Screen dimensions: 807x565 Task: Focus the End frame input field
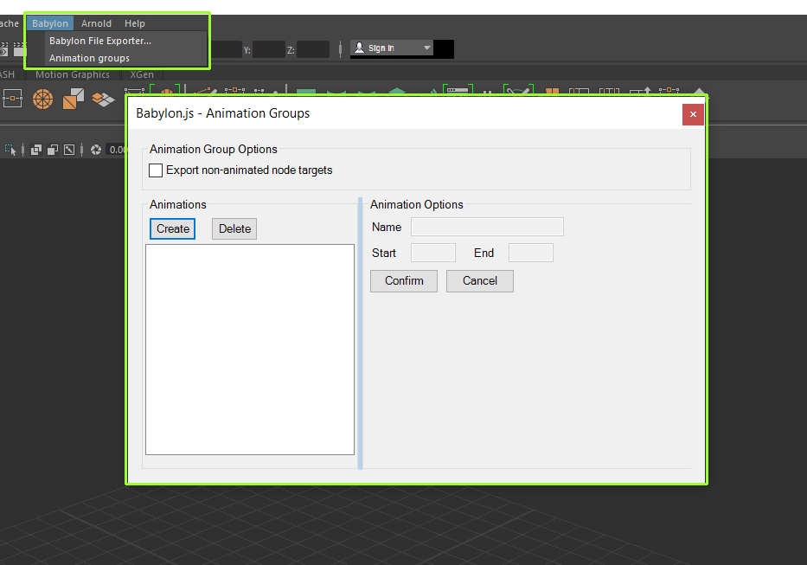[530, 253]
